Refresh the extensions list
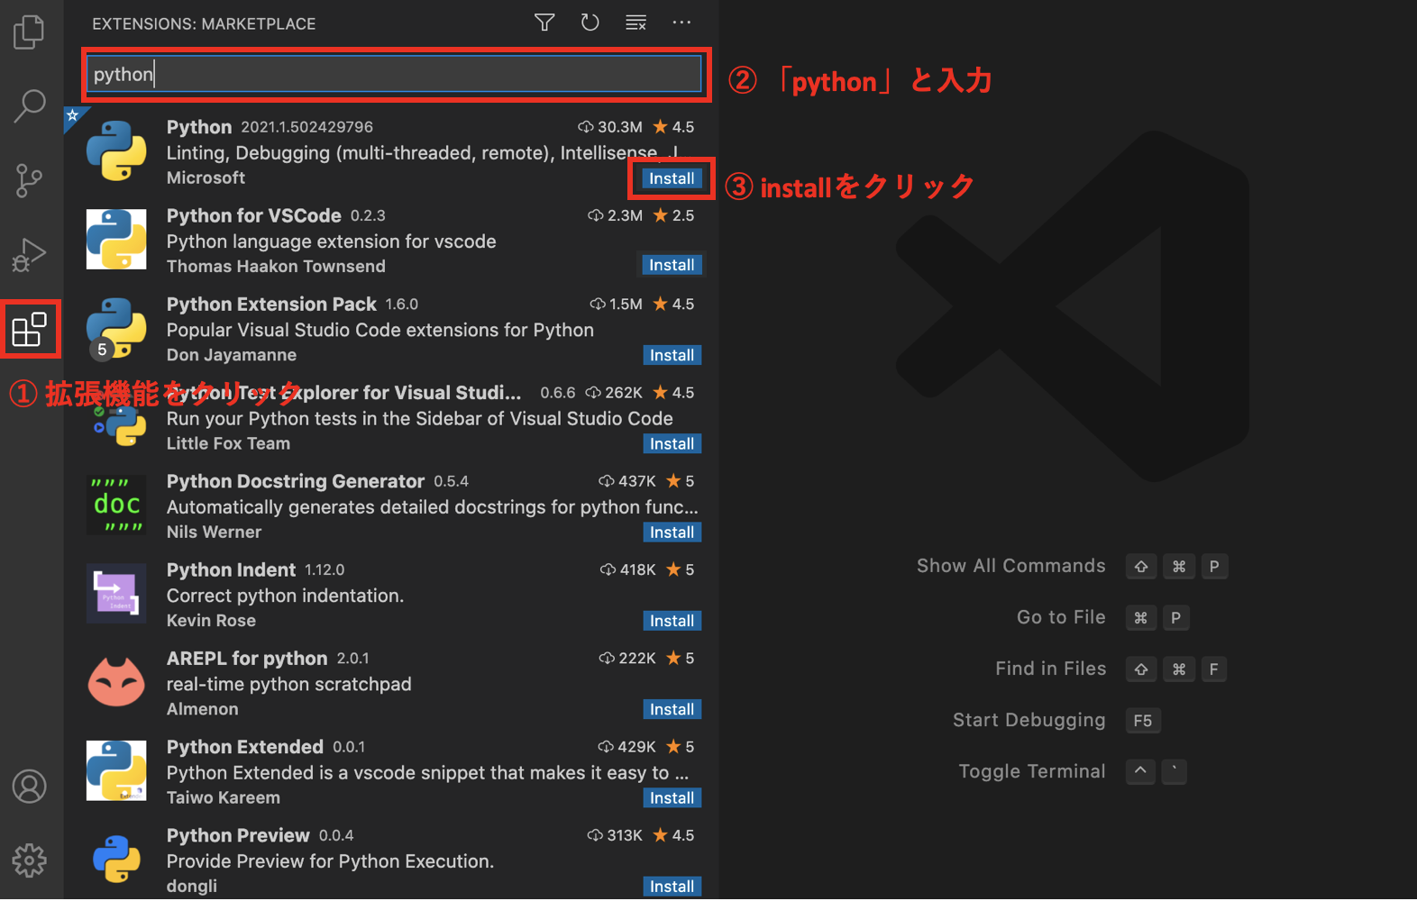This screenshot has height=901, width=1417. click(590, 23)
